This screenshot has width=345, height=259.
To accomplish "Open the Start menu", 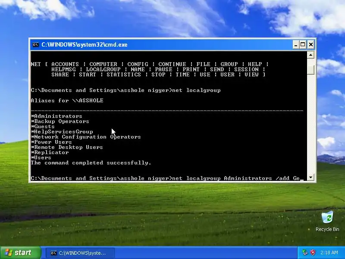I will [x=20, y=253].
